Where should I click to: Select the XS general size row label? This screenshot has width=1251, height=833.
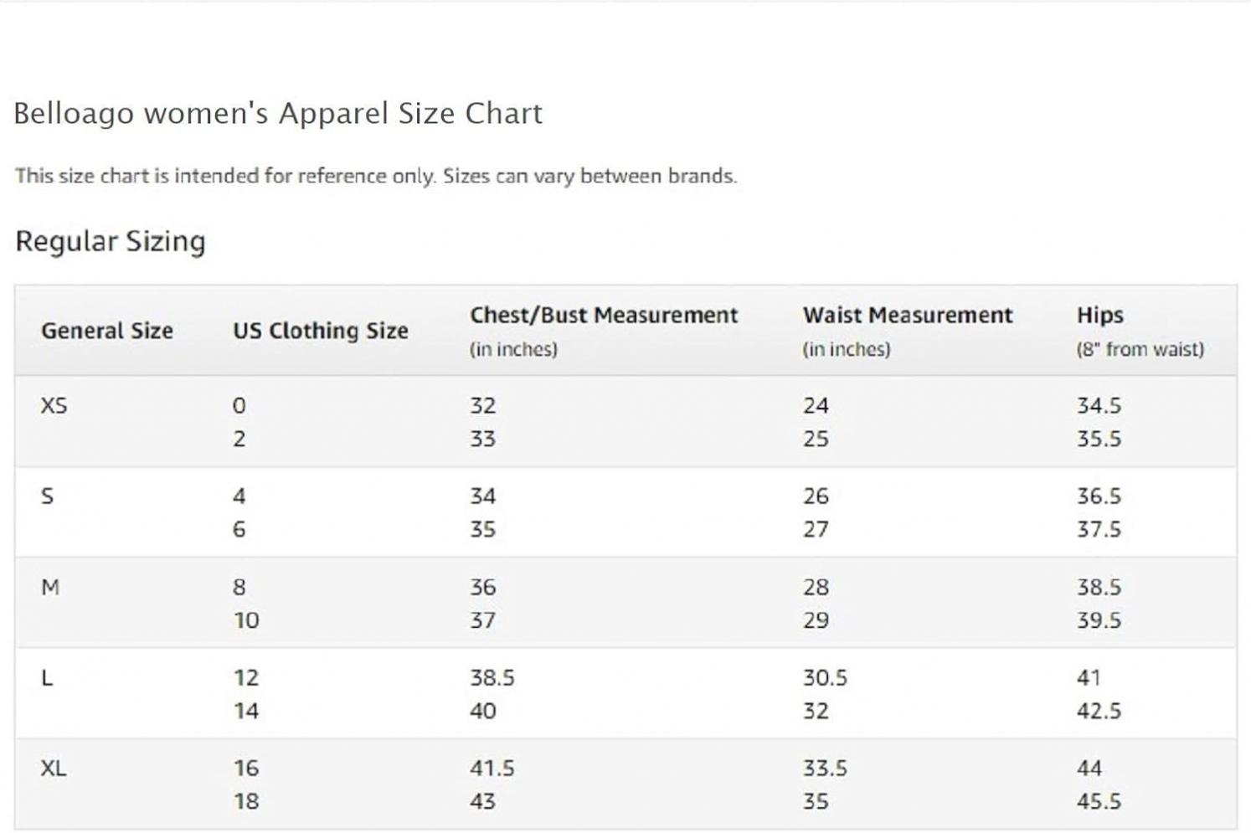click(54, 406)
